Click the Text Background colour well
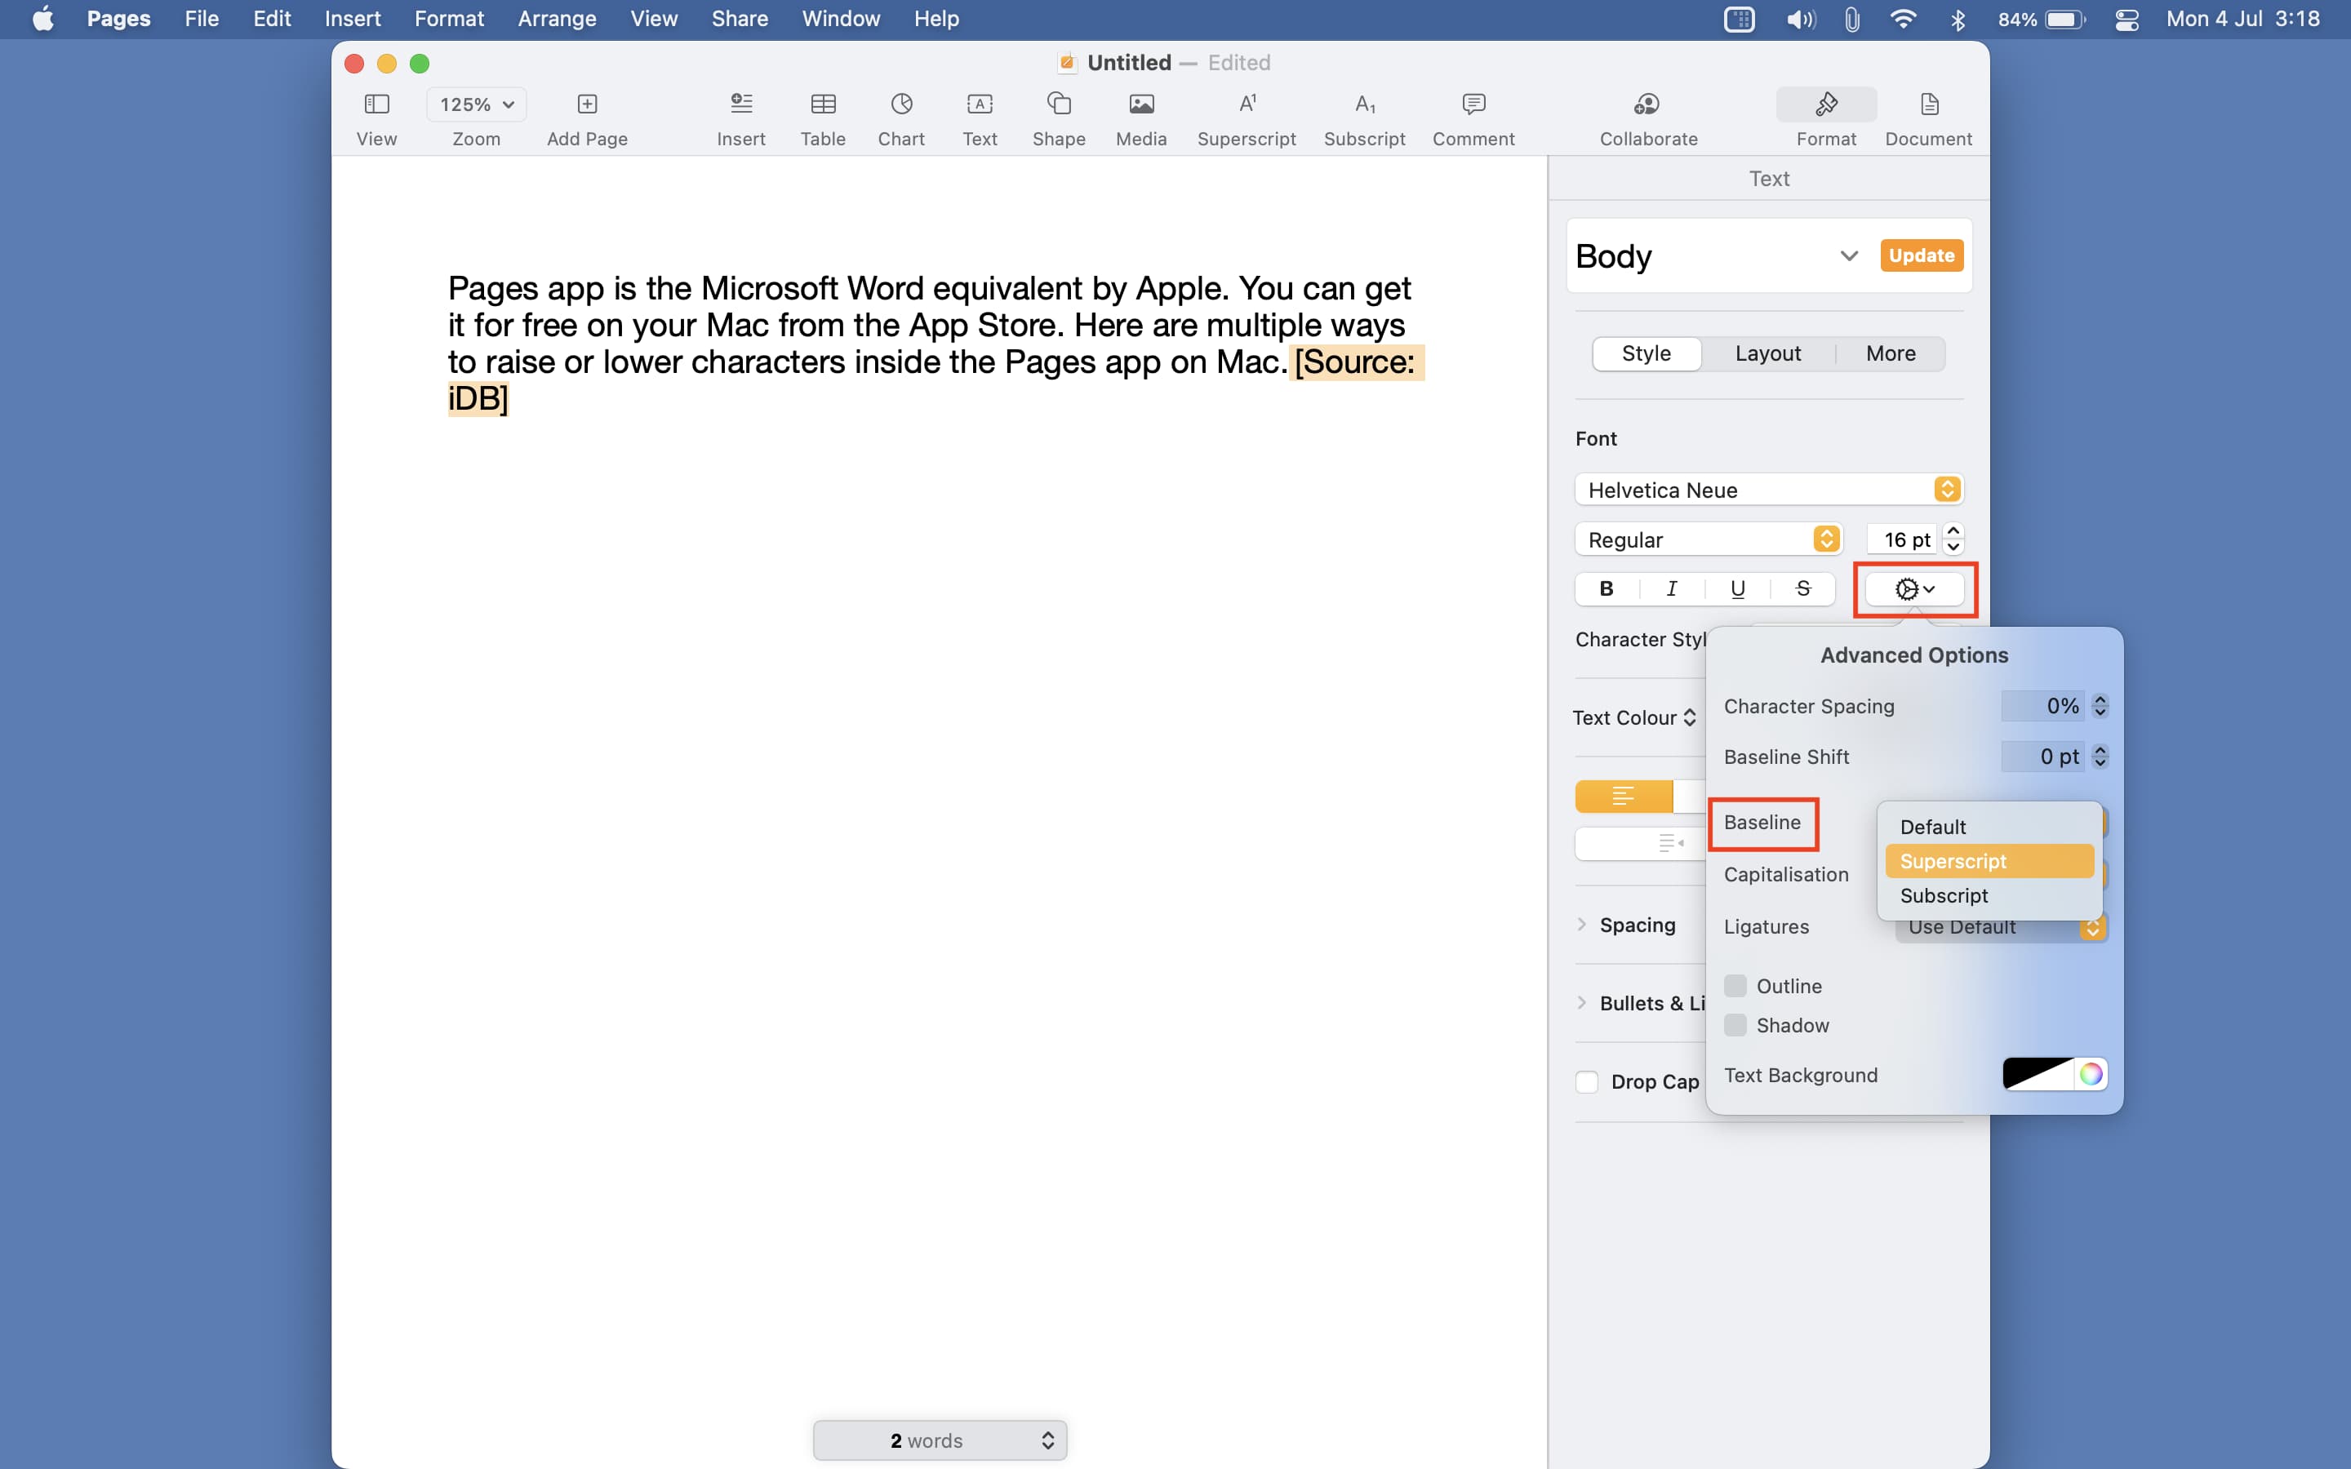 point(2038,1073)
